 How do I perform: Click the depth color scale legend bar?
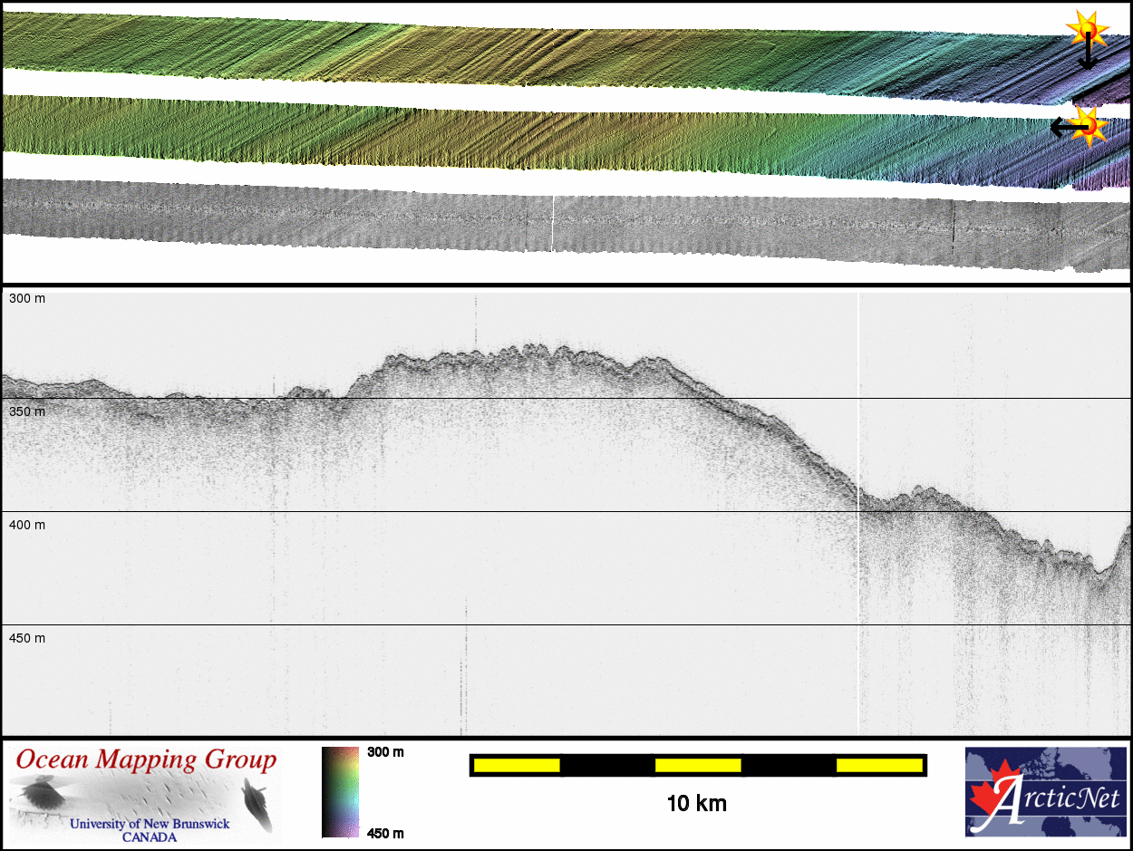340,792
